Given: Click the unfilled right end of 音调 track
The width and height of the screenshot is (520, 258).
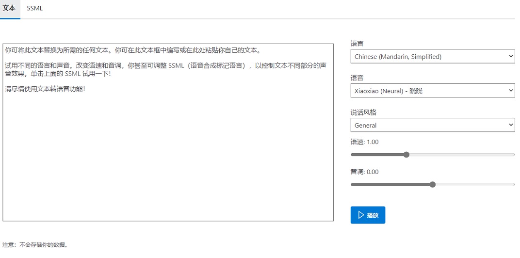Looking at the screenshot, I should (x=507, y=184).
